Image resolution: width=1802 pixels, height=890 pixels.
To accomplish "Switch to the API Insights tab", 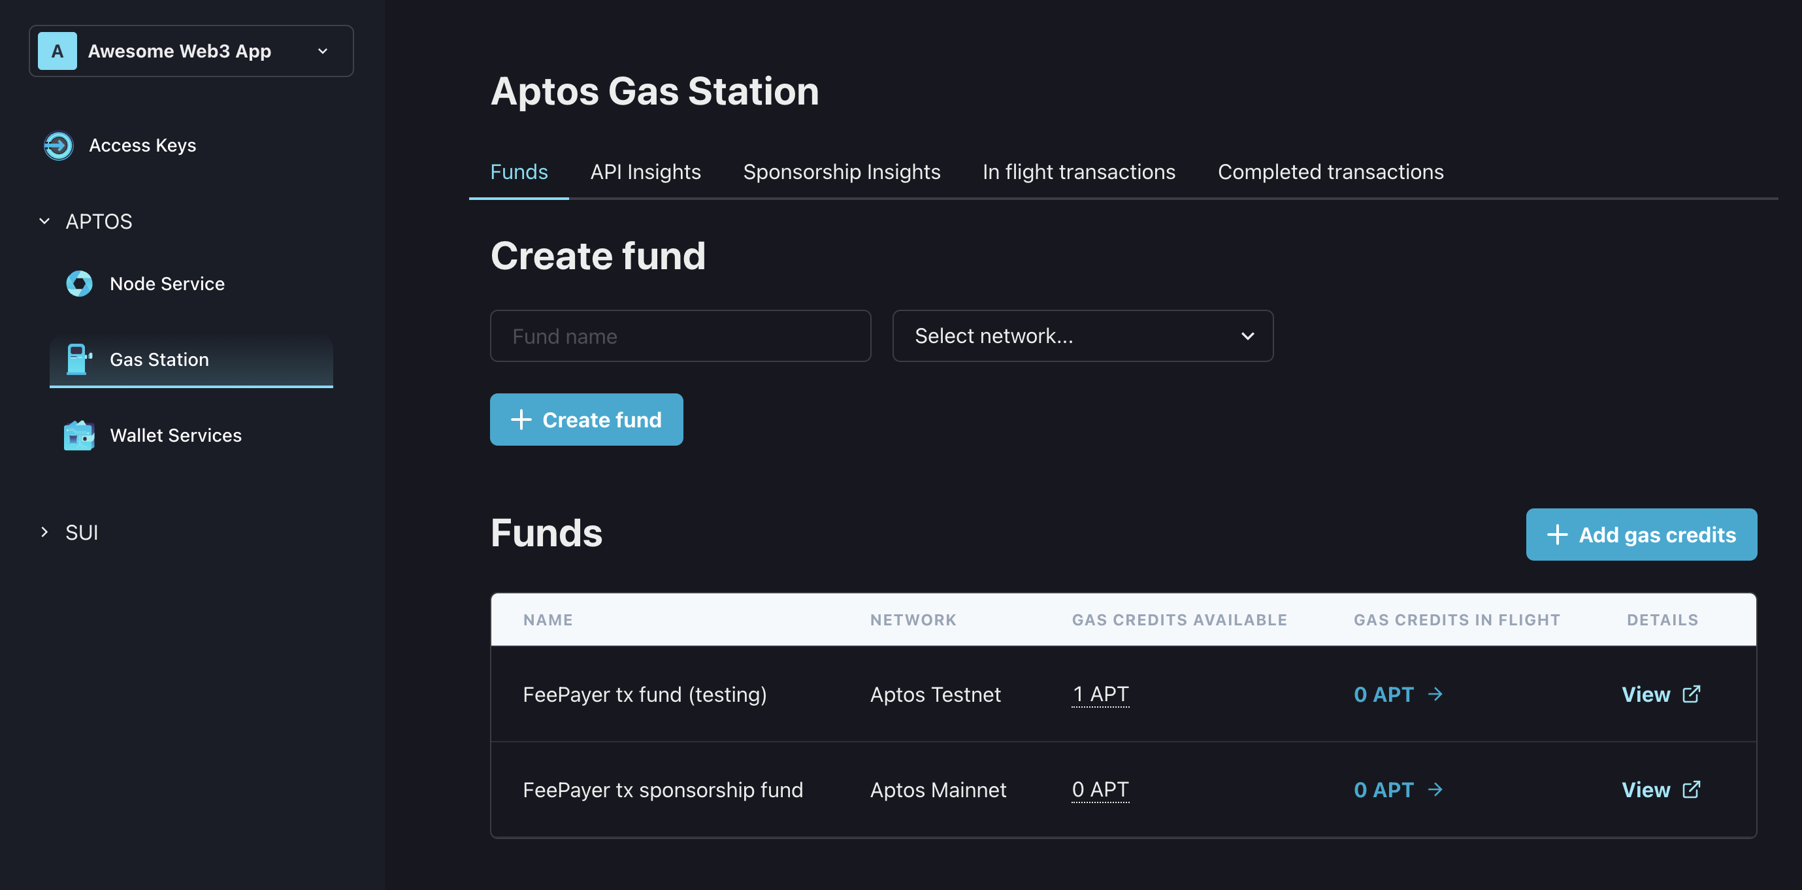I will click(645, 172).
